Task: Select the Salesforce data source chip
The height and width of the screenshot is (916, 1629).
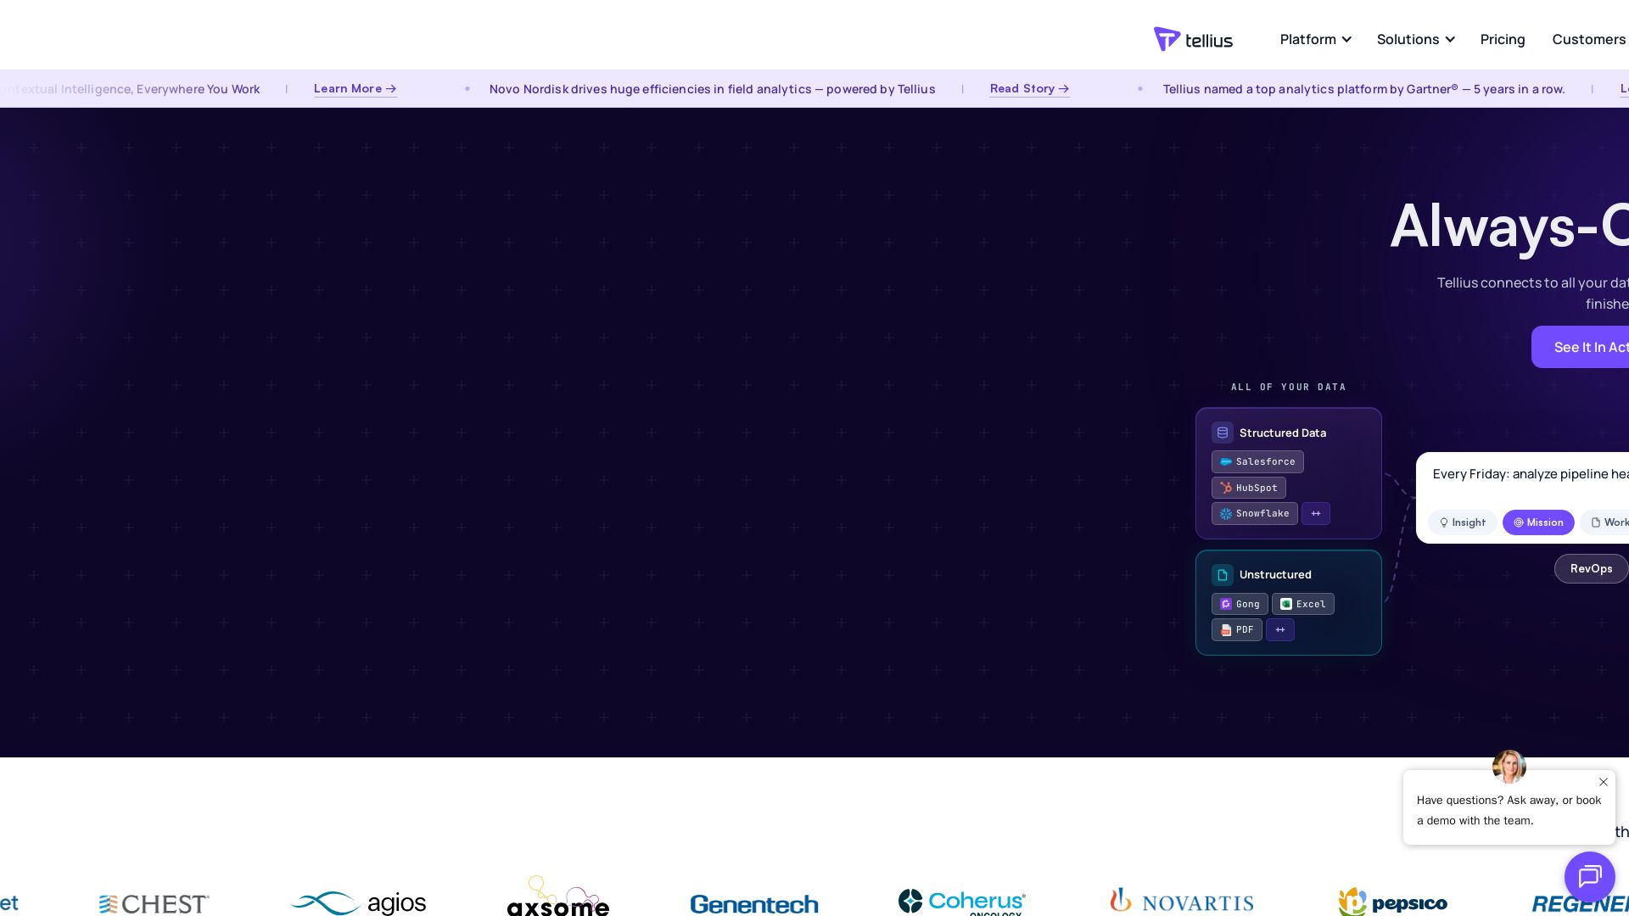Action: pos(1257,462)
